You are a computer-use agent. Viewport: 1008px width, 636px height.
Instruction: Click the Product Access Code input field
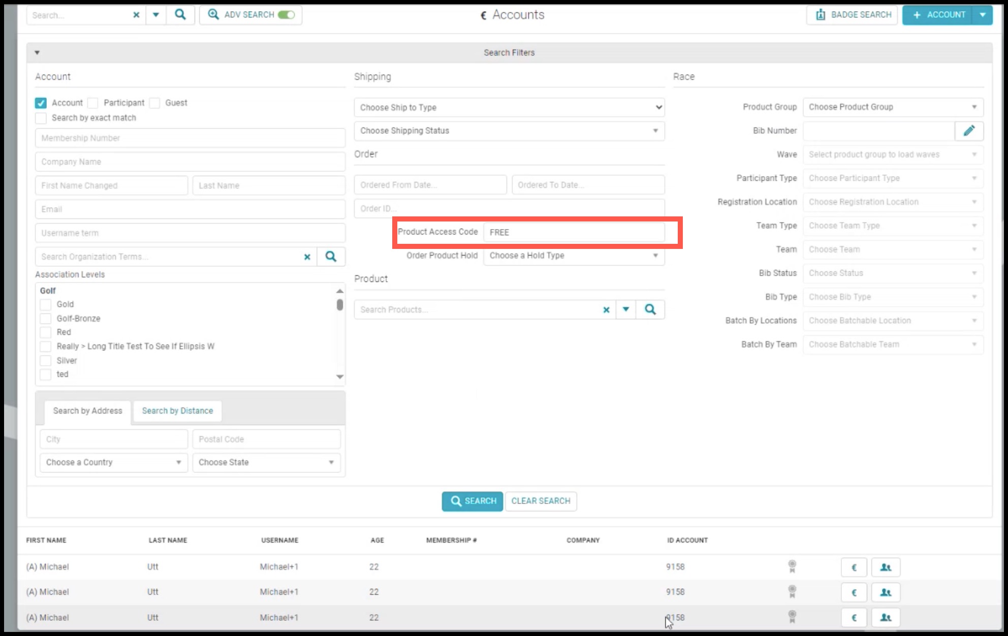point(574,232)
